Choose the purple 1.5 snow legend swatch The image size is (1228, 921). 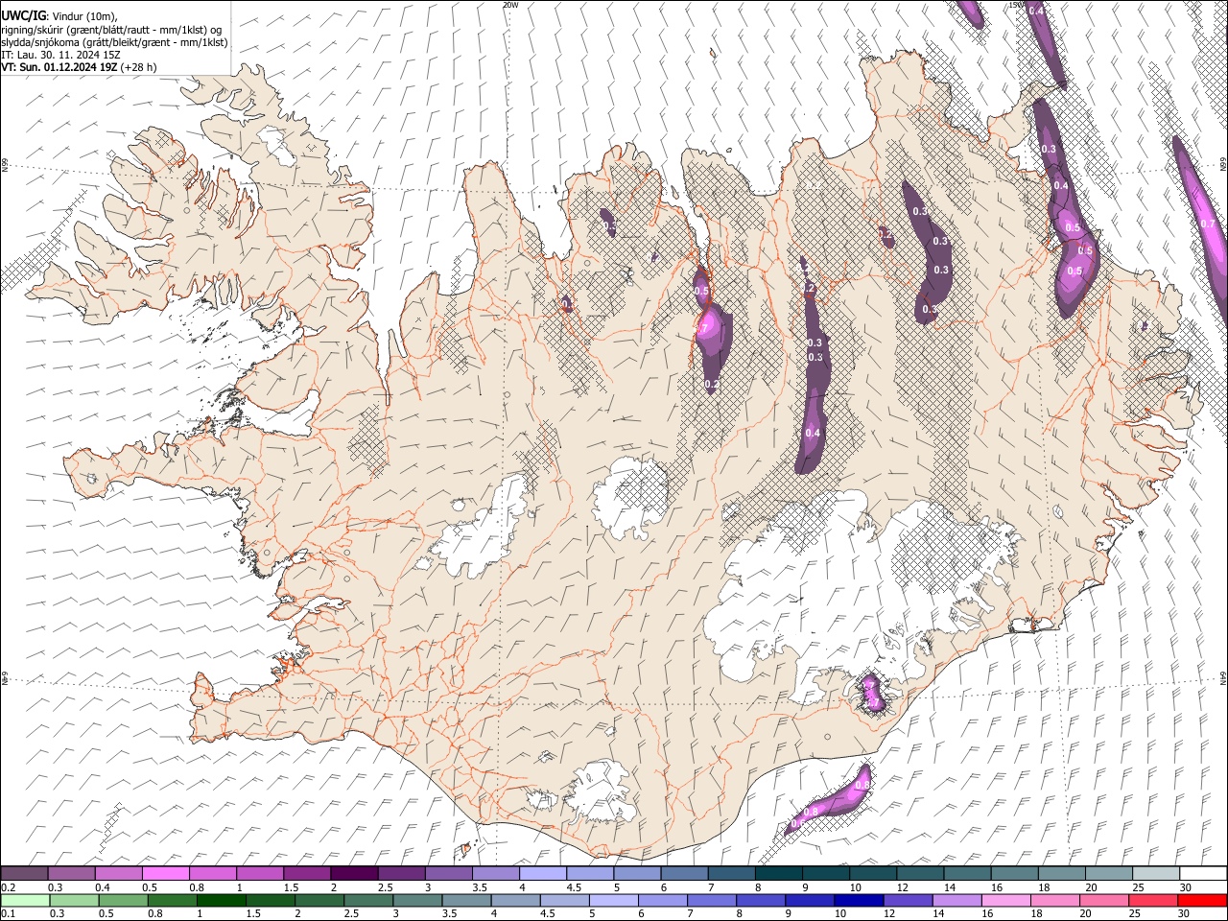point(307,874)
